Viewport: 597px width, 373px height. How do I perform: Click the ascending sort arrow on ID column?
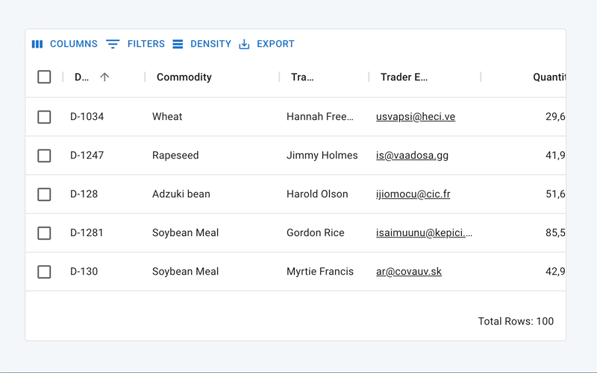click(104, 77)
